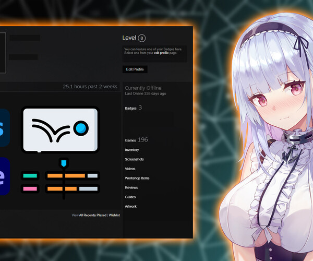Open the Inventory link

132,150
